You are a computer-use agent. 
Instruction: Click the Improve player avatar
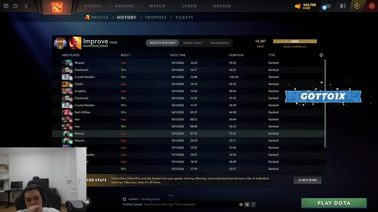(x=75, y=43)
